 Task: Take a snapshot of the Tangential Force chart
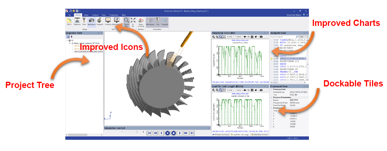tap(261, 37)
